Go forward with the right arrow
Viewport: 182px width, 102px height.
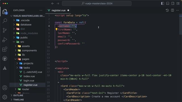(58, 3)
